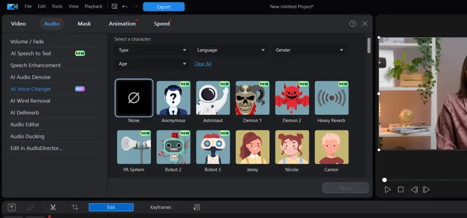This screenshot has width=467, height=218.
Task: Choose the Carson voice character
Action: coord(332,147)
